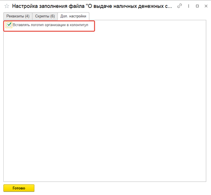Maximize the settings window

(197, 6)
